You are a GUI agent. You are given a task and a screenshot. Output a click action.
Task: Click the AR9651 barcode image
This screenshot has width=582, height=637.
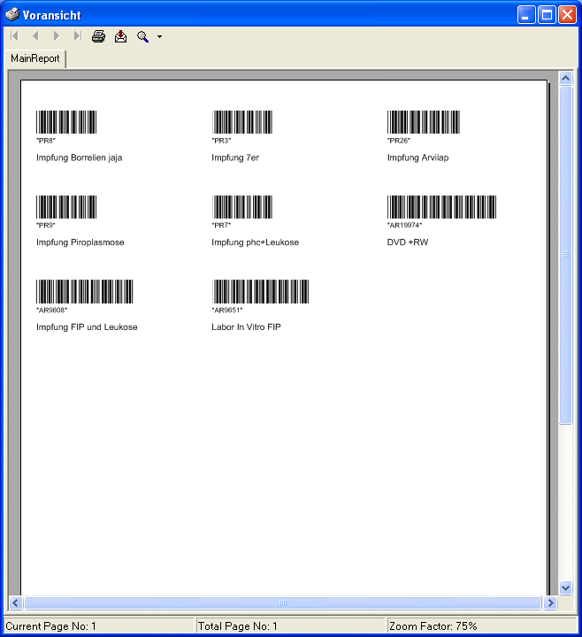260,291
